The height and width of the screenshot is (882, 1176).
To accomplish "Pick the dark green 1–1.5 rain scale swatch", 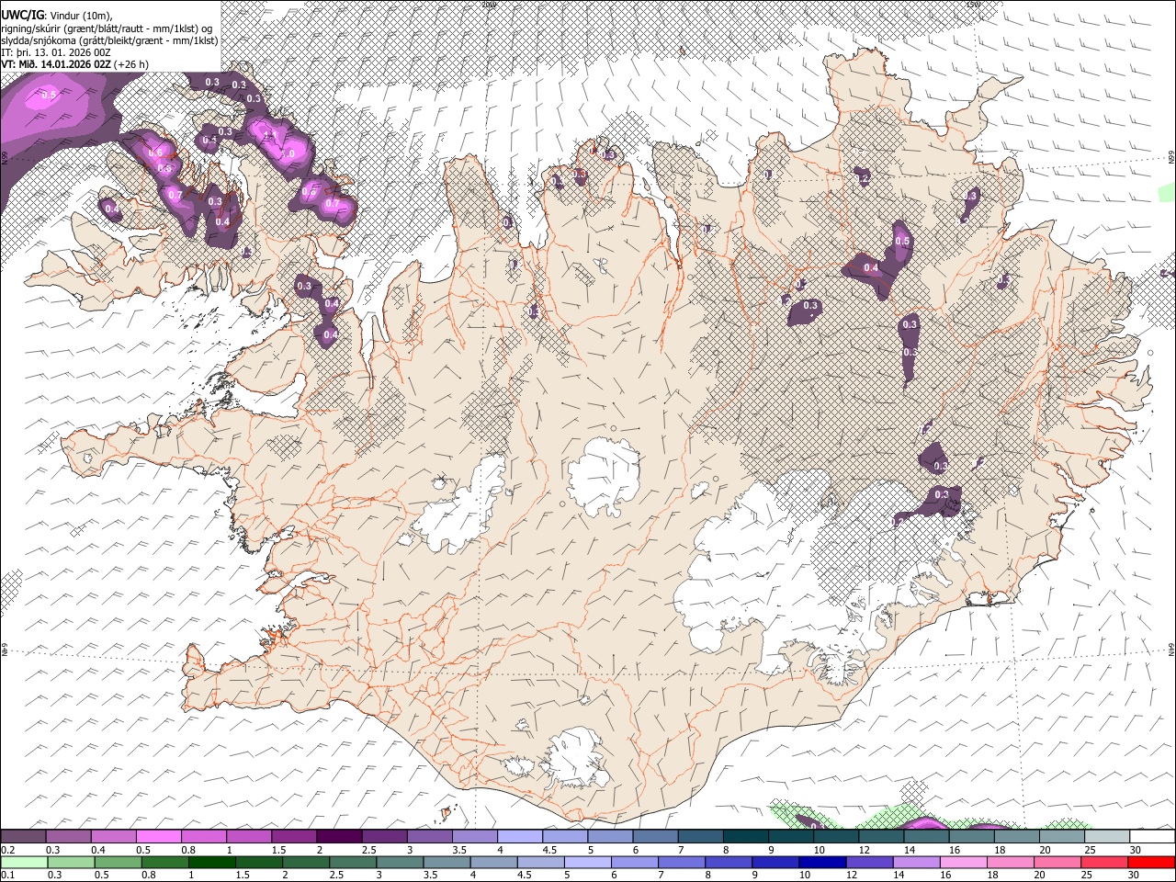I will pos(211,862).
